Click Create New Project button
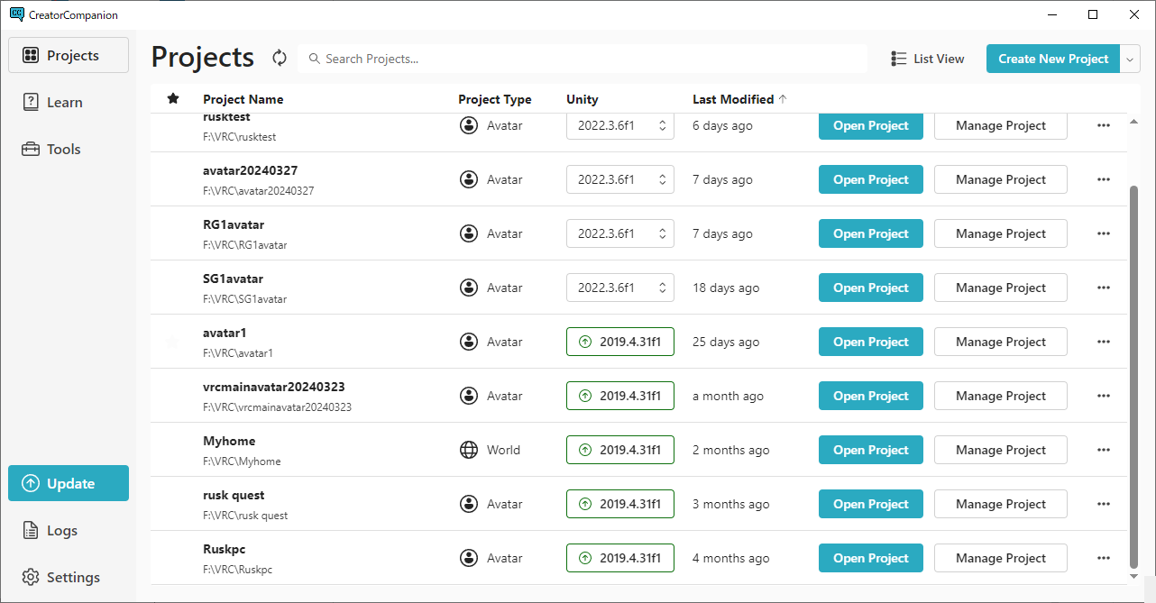Viewport: 1156px width, 603px height. [x=1053, y=59]
